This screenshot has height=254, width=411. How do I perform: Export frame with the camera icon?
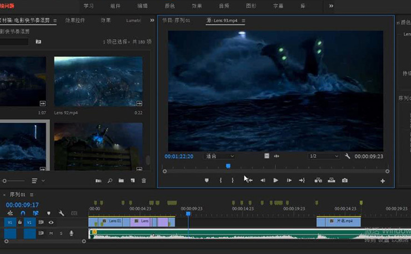(345, 180)
